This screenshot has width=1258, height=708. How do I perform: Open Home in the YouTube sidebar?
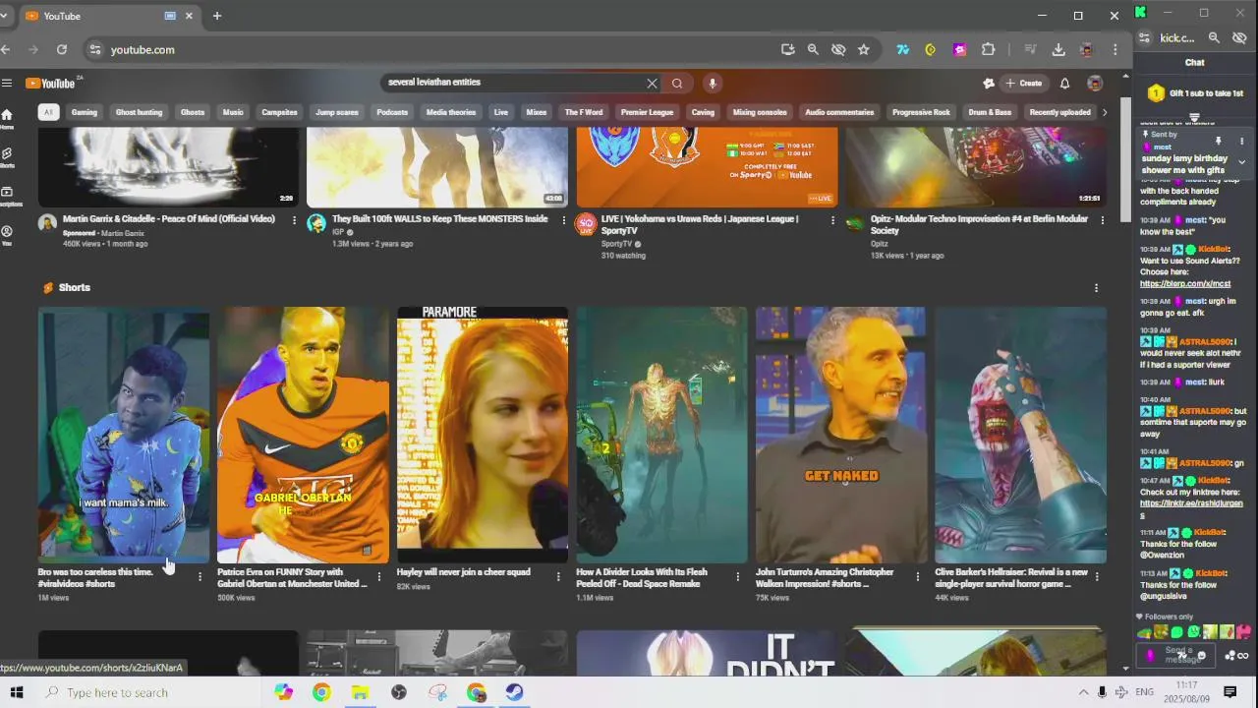click(7, 119)
